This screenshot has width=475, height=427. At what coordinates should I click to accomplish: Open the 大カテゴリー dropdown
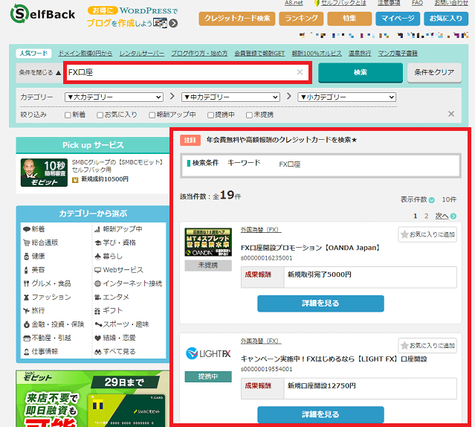[x=114, y=97]
